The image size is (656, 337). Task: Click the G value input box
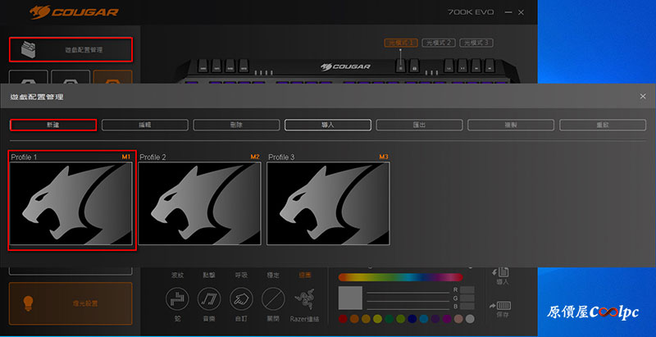point(467,298)
